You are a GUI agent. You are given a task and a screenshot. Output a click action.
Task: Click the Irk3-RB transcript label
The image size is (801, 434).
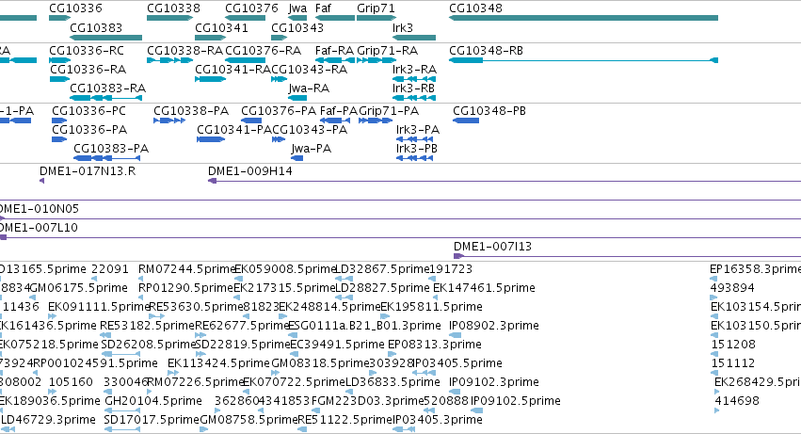tap(414, 88)
